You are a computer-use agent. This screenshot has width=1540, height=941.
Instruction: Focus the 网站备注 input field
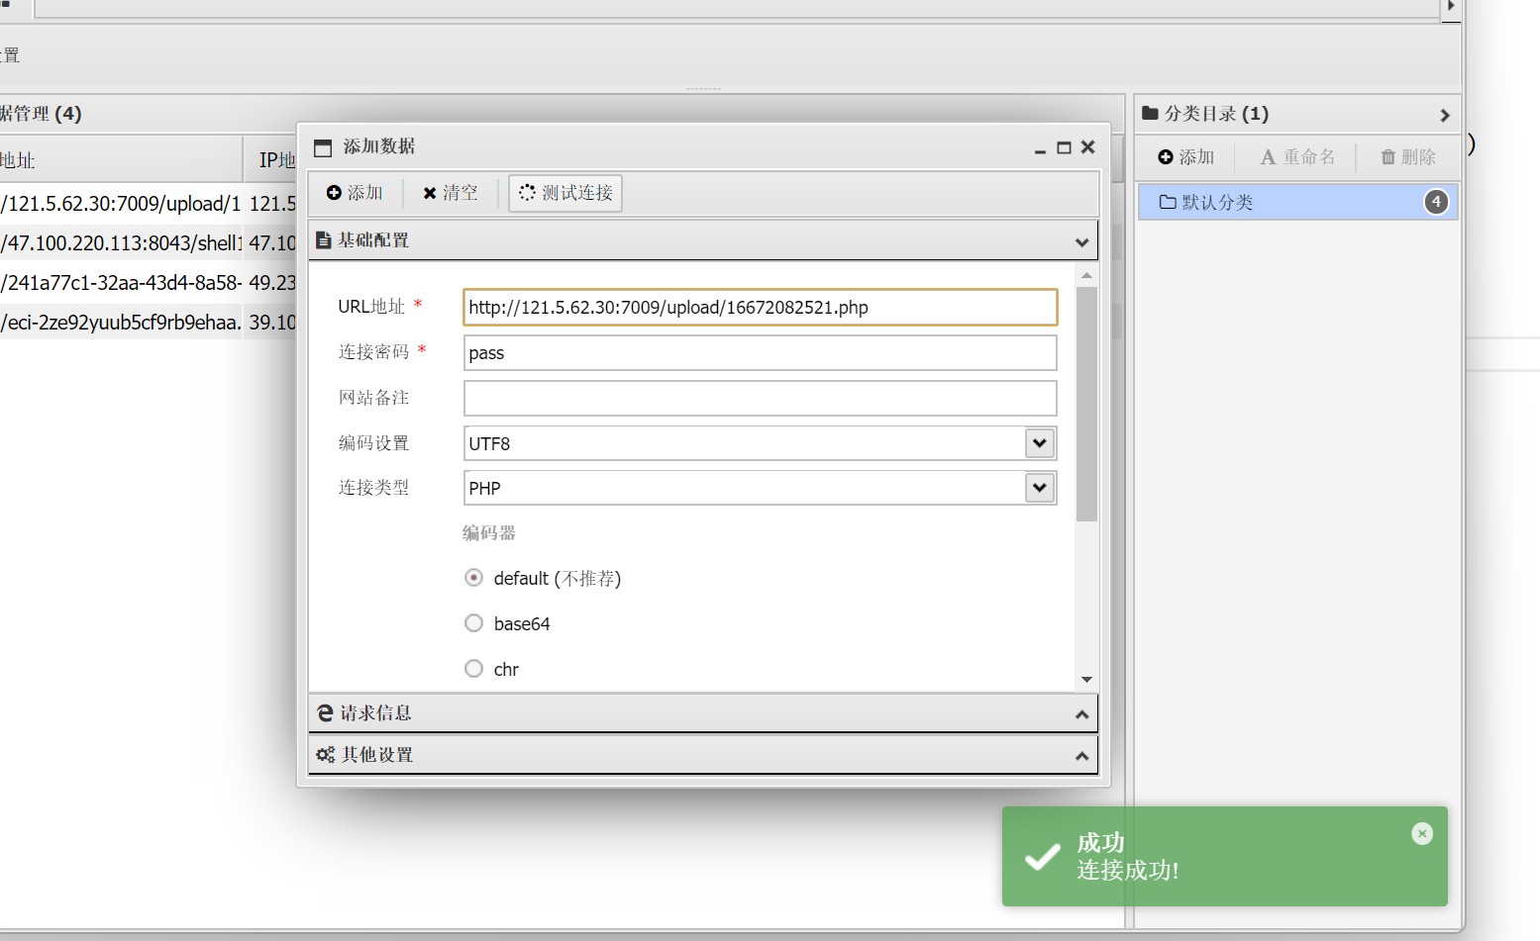760,398
